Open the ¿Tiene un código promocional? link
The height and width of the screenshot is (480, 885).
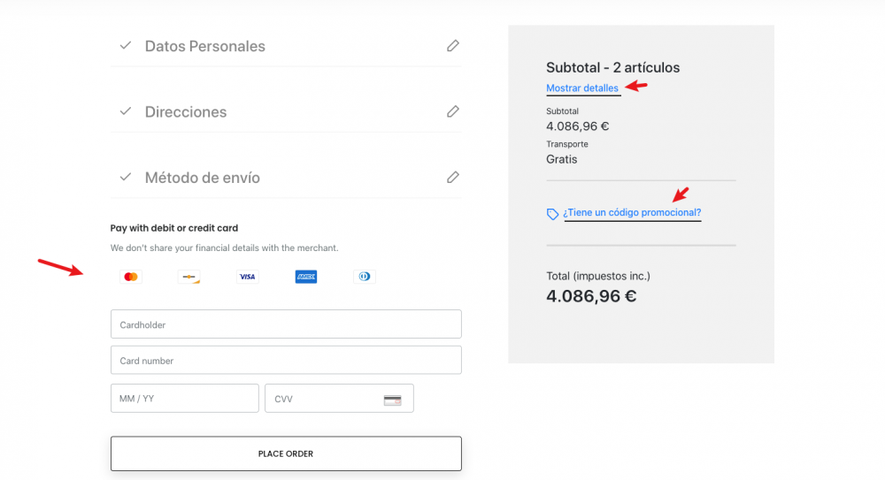tap(632, 213)
